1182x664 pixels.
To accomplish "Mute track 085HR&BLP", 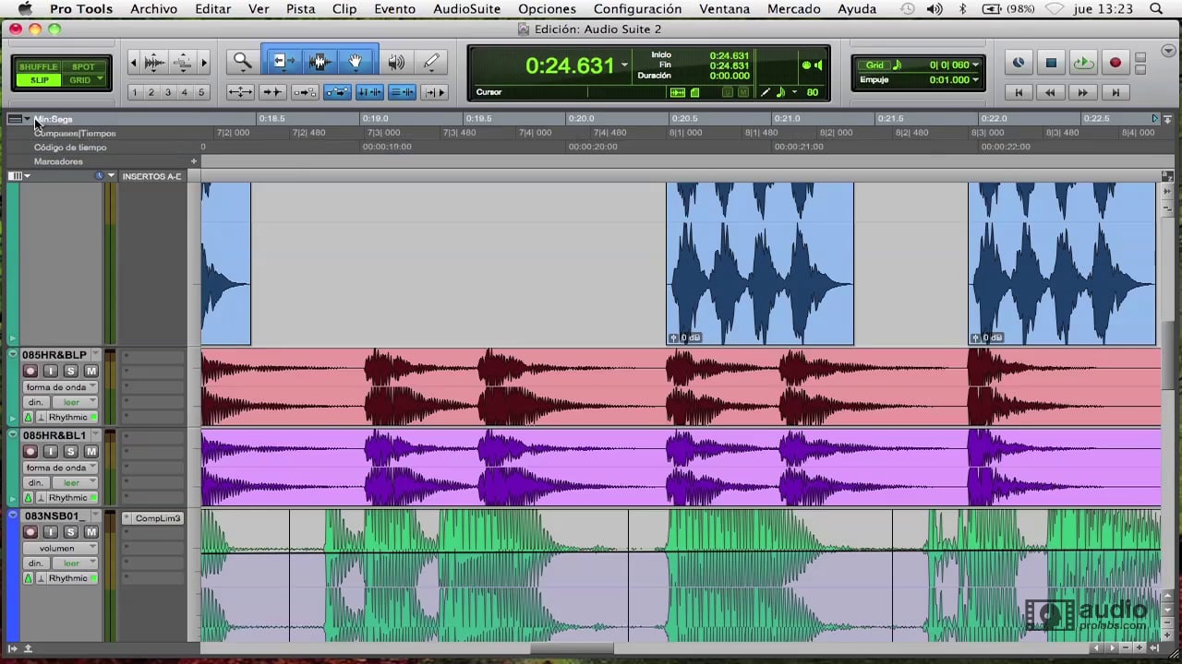I will (x=91, y=371).
